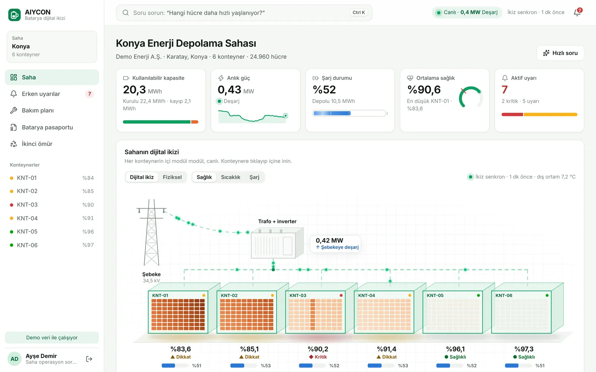The height and width of the screenshot is (372, 596).
Task: Click the Soru sorun search field
Action: point(244,13)
